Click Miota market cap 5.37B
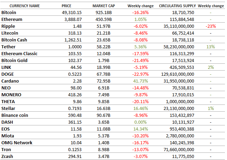 click(104, 136)
